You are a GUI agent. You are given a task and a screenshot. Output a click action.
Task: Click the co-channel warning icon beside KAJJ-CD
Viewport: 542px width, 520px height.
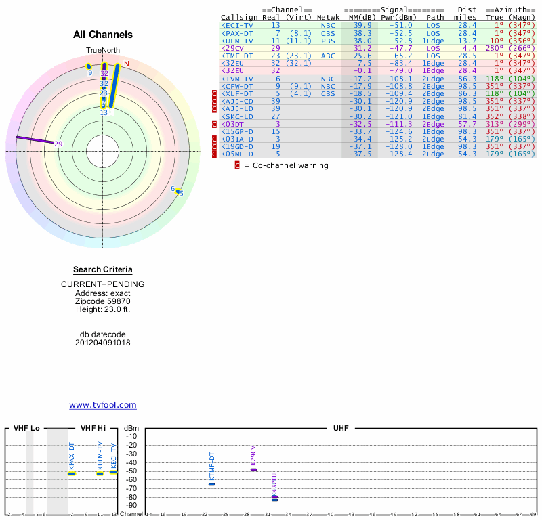[x=215, y=101]
